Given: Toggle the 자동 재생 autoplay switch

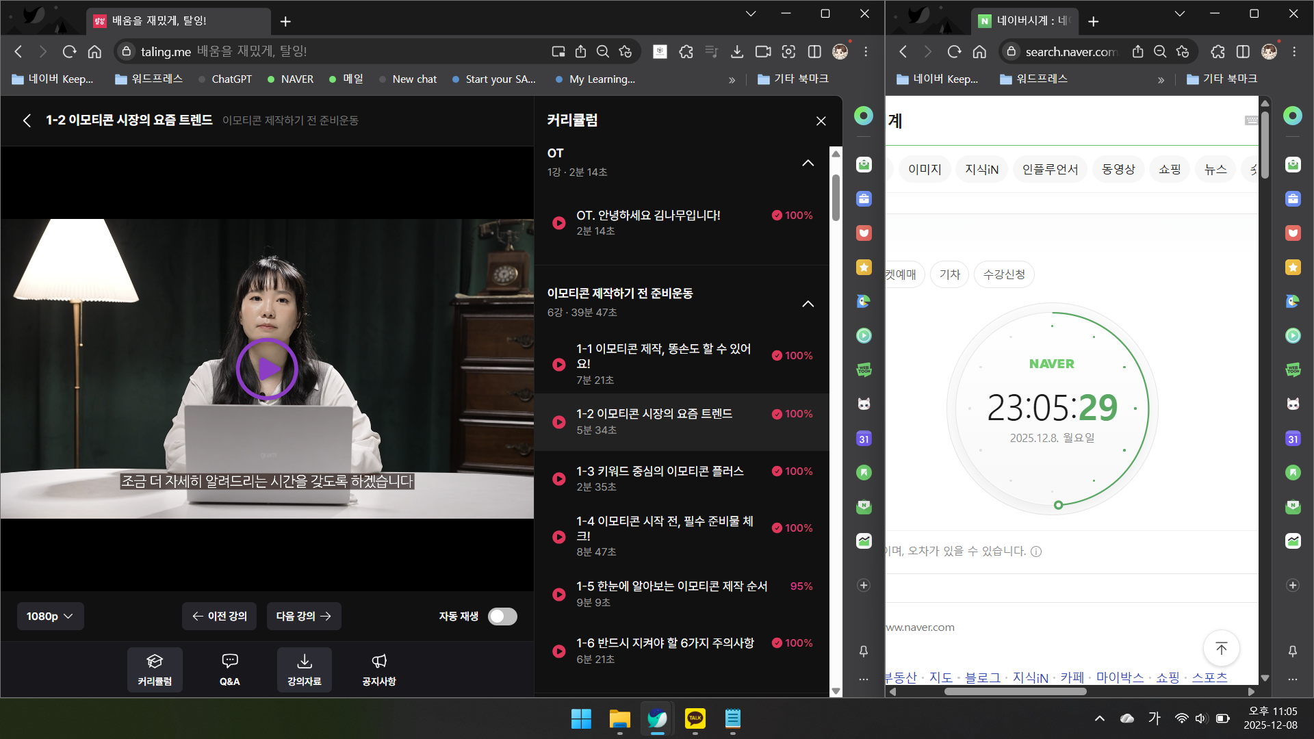Looking at the screenshot, I should coord(502,617).
